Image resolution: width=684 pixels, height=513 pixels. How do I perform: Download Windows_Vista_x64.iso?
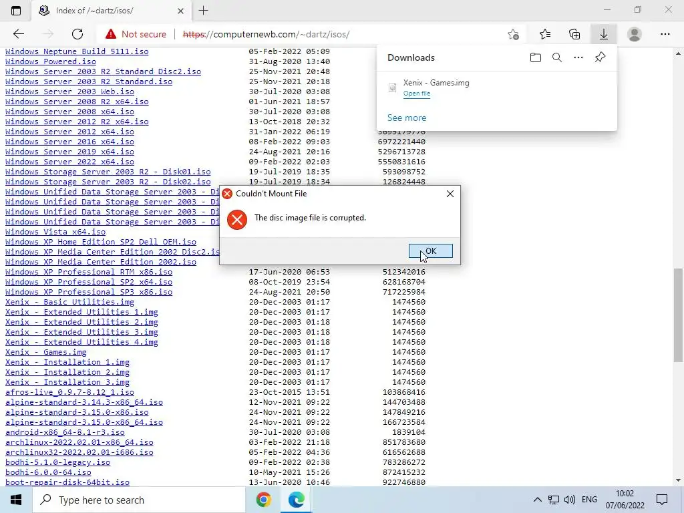click(x=55, y=232)
